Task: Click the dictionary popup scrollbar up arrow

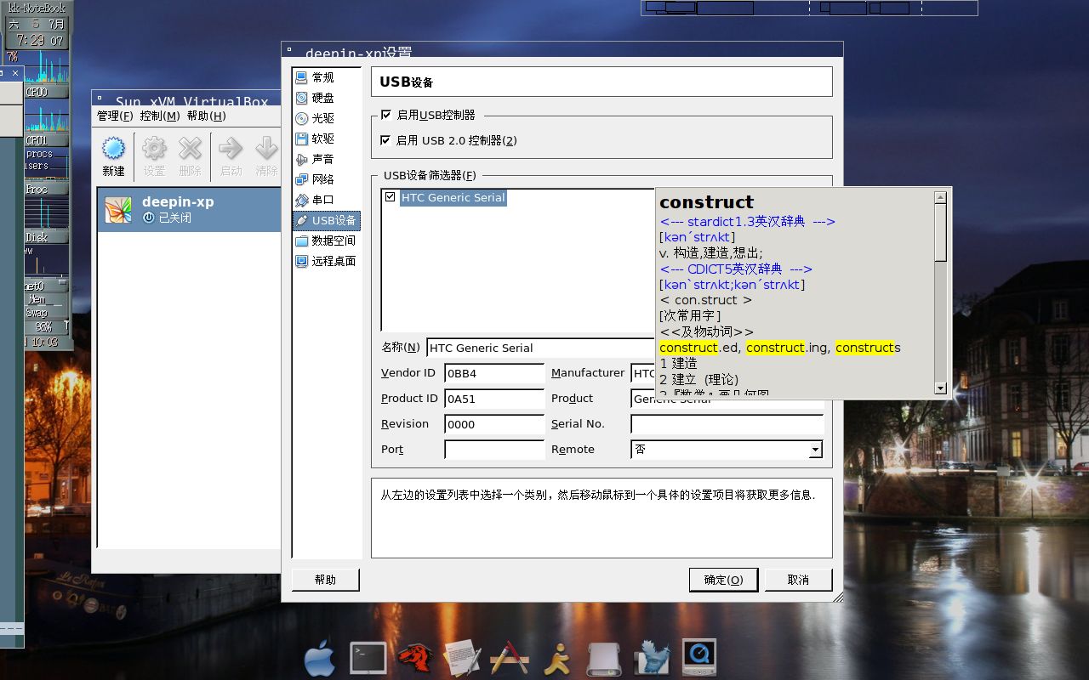Action: [x=940, y=197]
